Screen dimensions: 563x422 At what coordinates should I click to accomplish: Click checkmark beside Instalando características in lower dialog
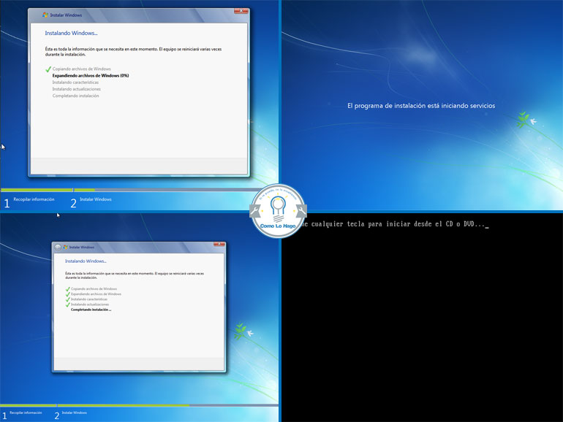pos(67,299)
